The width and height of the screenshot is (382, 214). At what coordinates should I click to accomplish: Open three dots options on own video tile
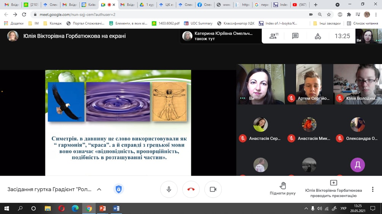pyautogui.click(x=242, y=98)
